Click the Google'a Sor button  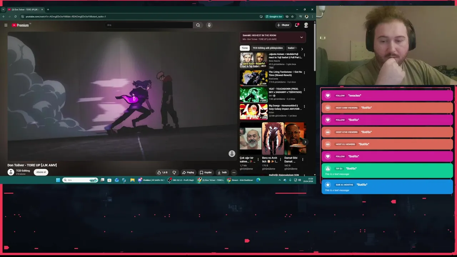274,16
